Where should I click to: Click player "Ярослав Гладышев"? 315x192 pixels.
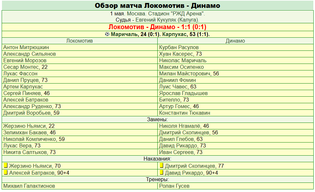coord(183,93)
